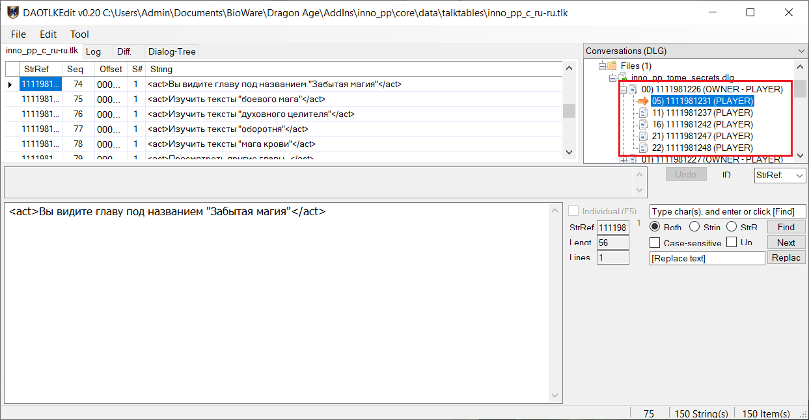
Task: Click the string table vertical scrollbar thumb
Action: tap(569, 111)
